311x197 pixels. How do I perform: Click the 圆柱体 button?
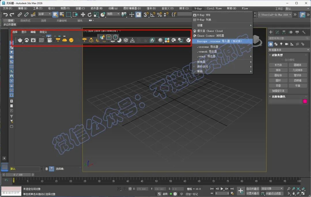tap(278, 75)
